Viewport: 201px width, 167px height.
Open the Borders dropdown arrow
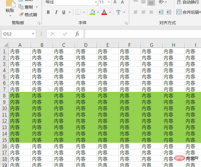click(84, 12)
